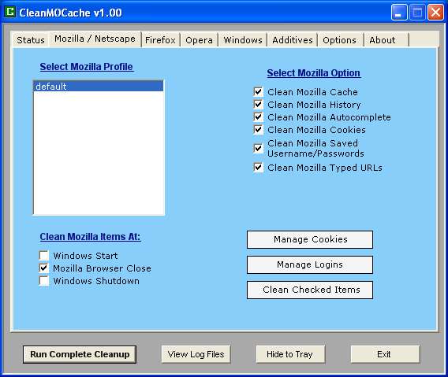Open the Opera tab
Image resolution: width=448 pixels, height=377 pixels.
pyautogui.click(x=199, y=40)
